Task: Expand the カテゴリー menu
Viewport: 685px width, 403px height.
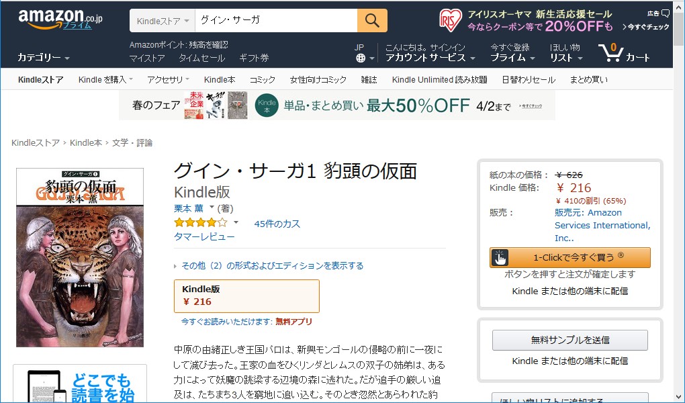Action: [44, 58]
